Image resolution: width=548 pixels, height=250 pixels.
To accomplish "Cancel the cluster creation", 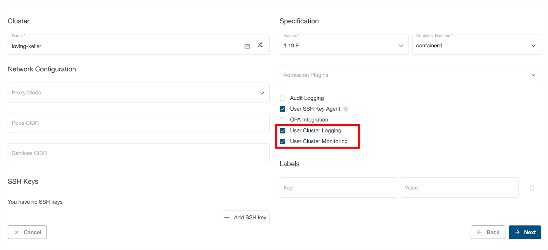I will coord(27,232).
